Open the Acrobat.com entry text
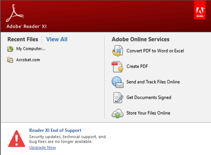211x155 pixels. point(28,60)
